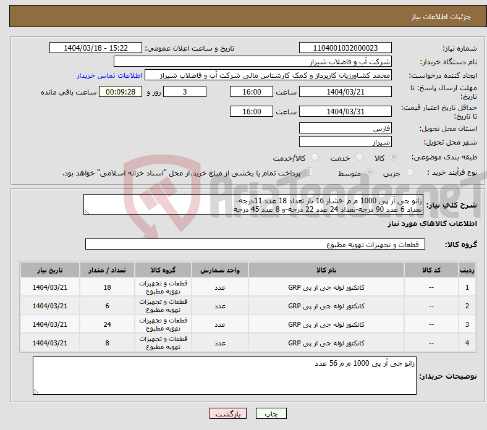Click the تعداد / مقدار column header
Screen dimensions: 487x430
point(107,270)
